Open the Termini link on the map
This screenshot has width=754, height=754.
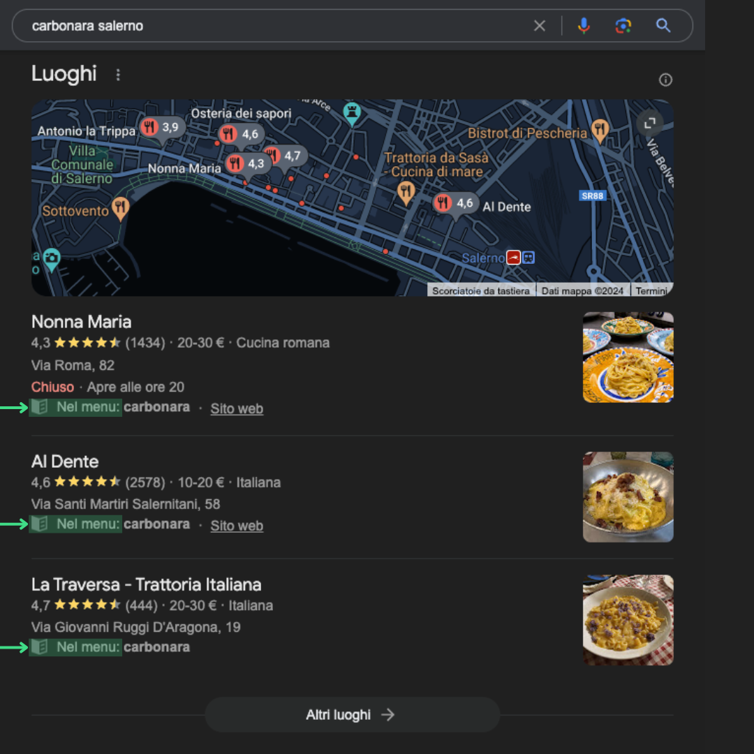click(651, 291)
